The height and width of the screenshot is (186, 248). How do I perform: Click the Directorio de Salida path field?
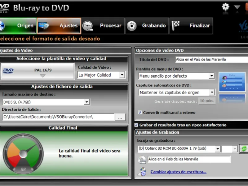[x=59, y=117]
